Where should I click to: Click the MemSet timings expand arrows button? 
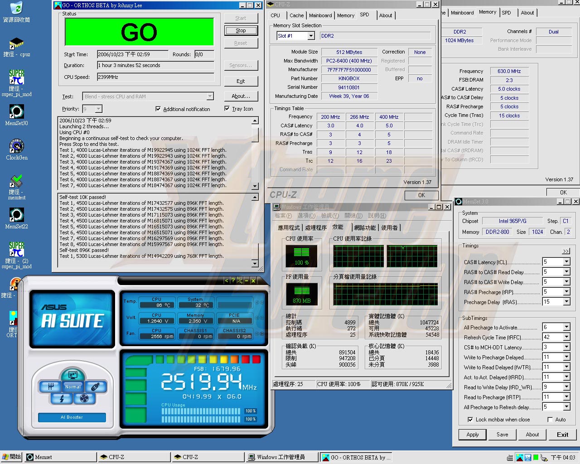click(x=566, y=251)
